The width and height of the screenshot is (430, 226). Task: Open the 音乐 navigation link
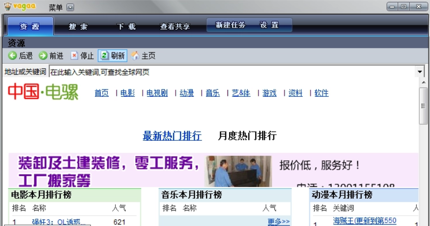tap(213, 93)
